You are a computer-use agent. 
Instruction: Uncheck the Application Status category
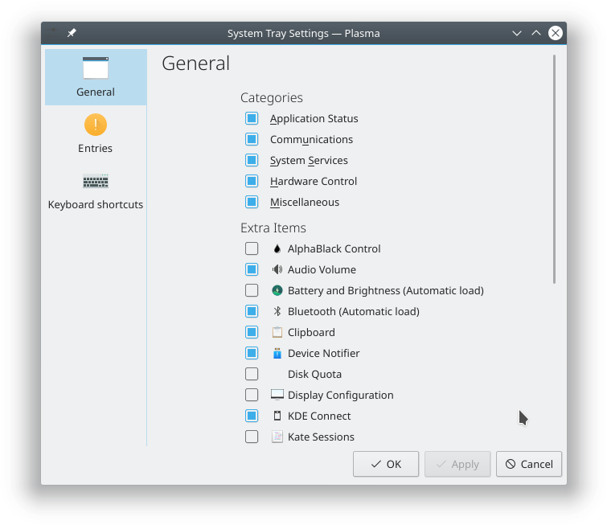252,118
